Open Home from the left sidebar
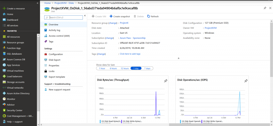The image size is (273, 126). point(10,14)
